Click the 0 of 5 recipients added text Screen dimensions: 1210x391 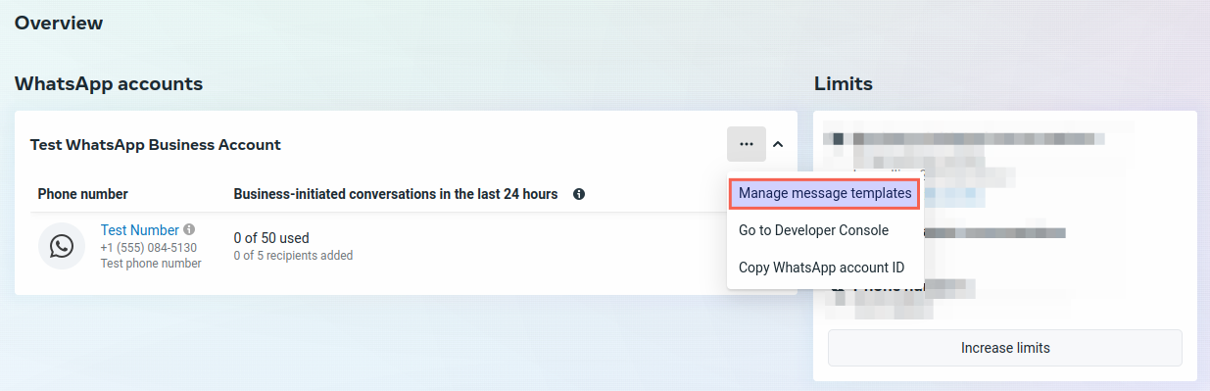[293, 256]
